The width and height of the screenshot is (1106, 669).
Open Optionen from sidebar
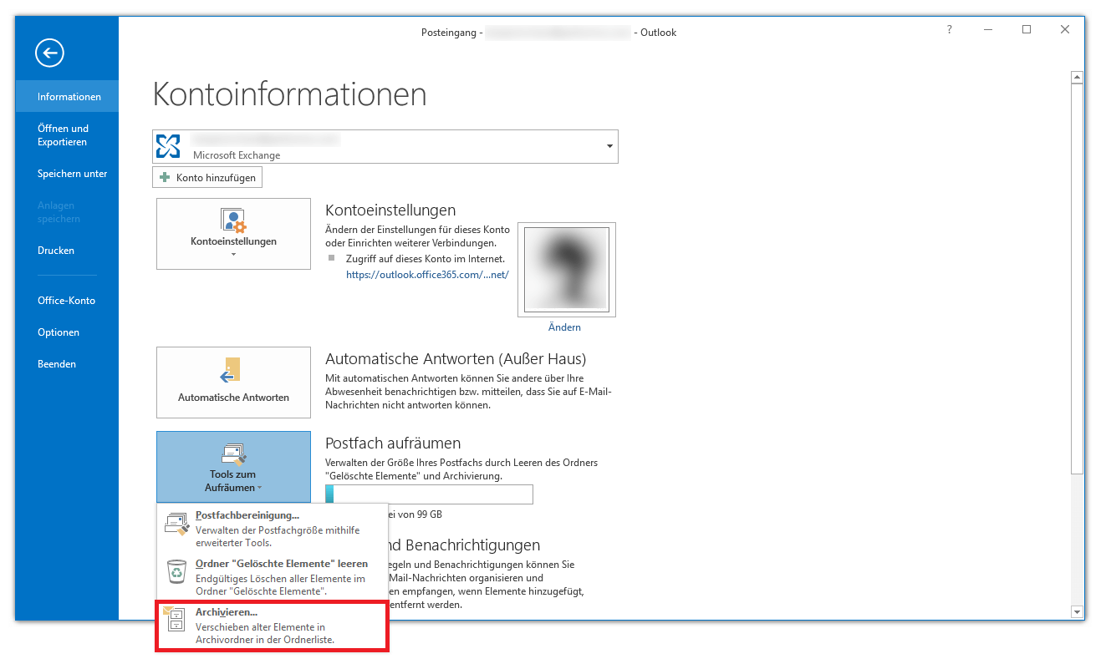(x=67, y=332)
